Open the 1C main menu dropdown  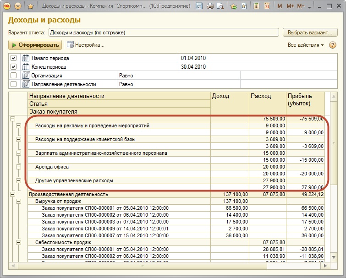coord(18,6)
